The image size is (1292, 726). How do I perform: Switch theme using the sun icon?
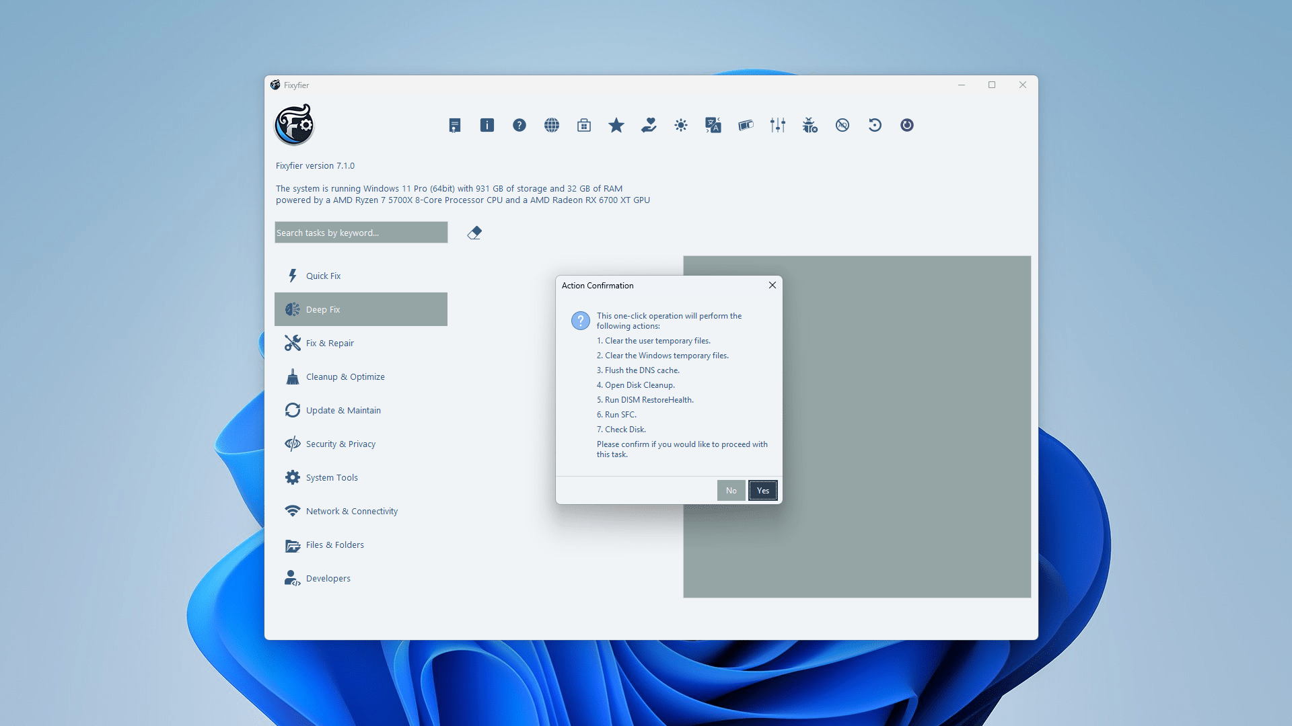(x=681, y=125)
